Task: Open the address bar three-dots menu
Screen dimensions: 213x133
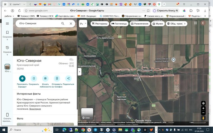Action: tap(144, 11)
